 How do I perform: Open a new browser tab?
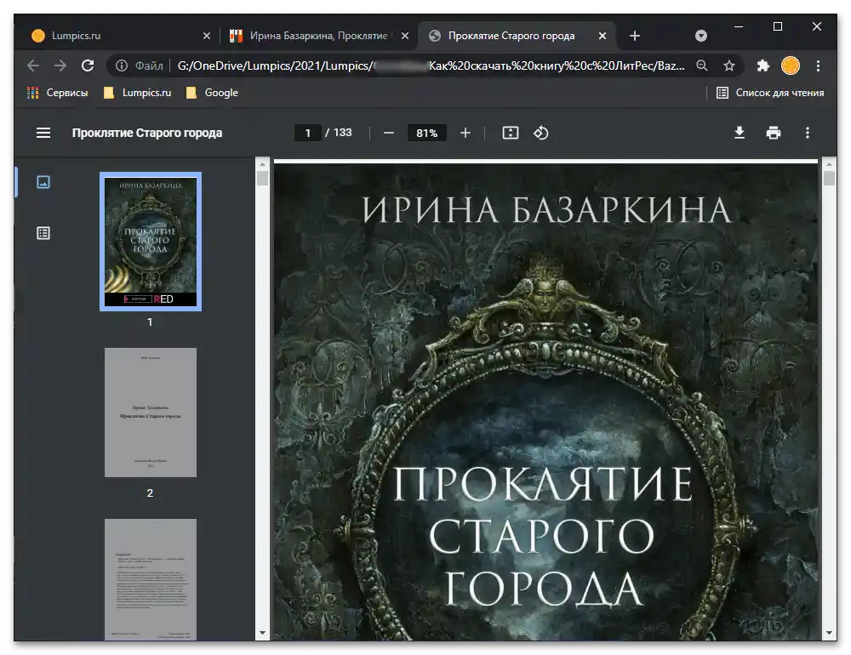point(635,36)
